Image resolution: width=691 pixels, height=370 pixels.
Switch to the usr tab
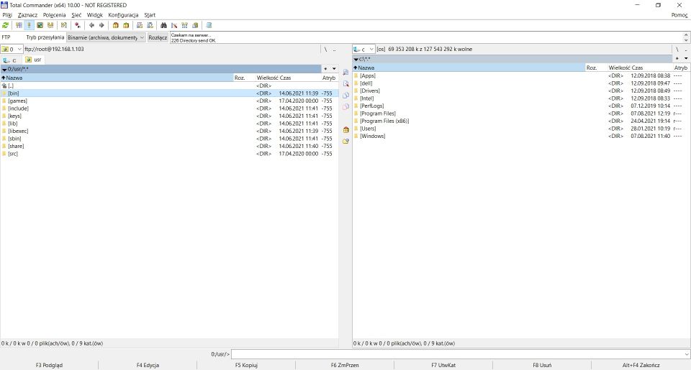(34, 60)
